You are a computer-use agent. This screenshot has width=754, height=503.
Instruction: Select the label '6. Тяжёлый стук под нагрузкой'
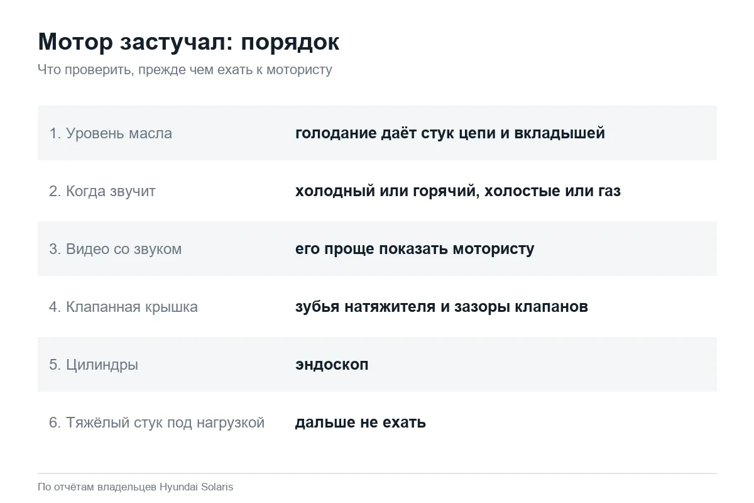(157, 423)
